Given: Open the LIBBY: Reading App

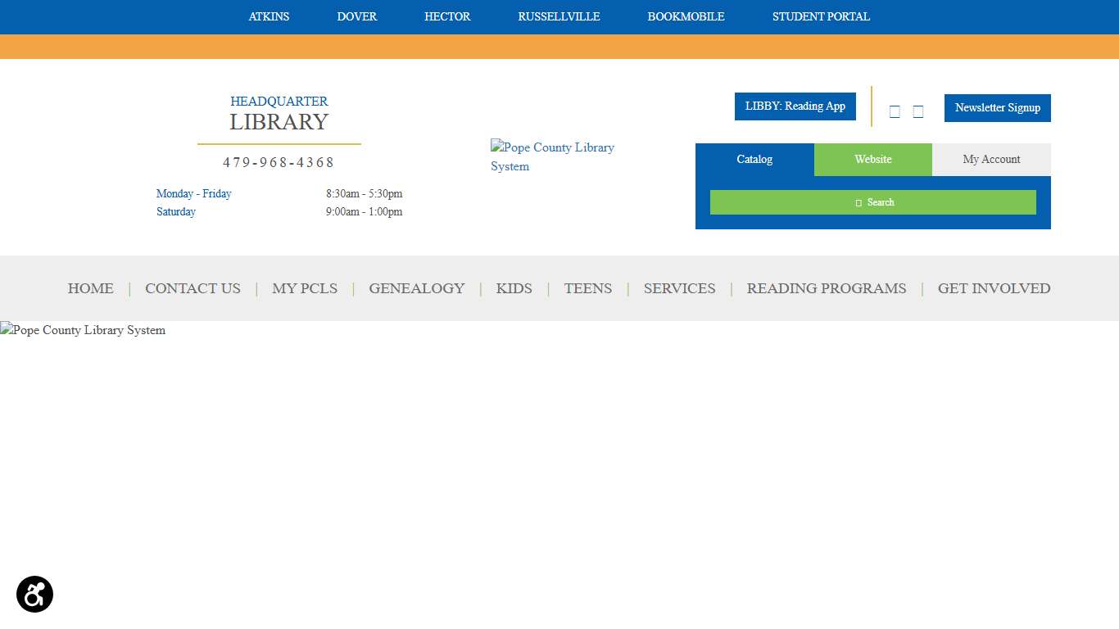Looking at the screenshot, I should click(x=795, y=106).
